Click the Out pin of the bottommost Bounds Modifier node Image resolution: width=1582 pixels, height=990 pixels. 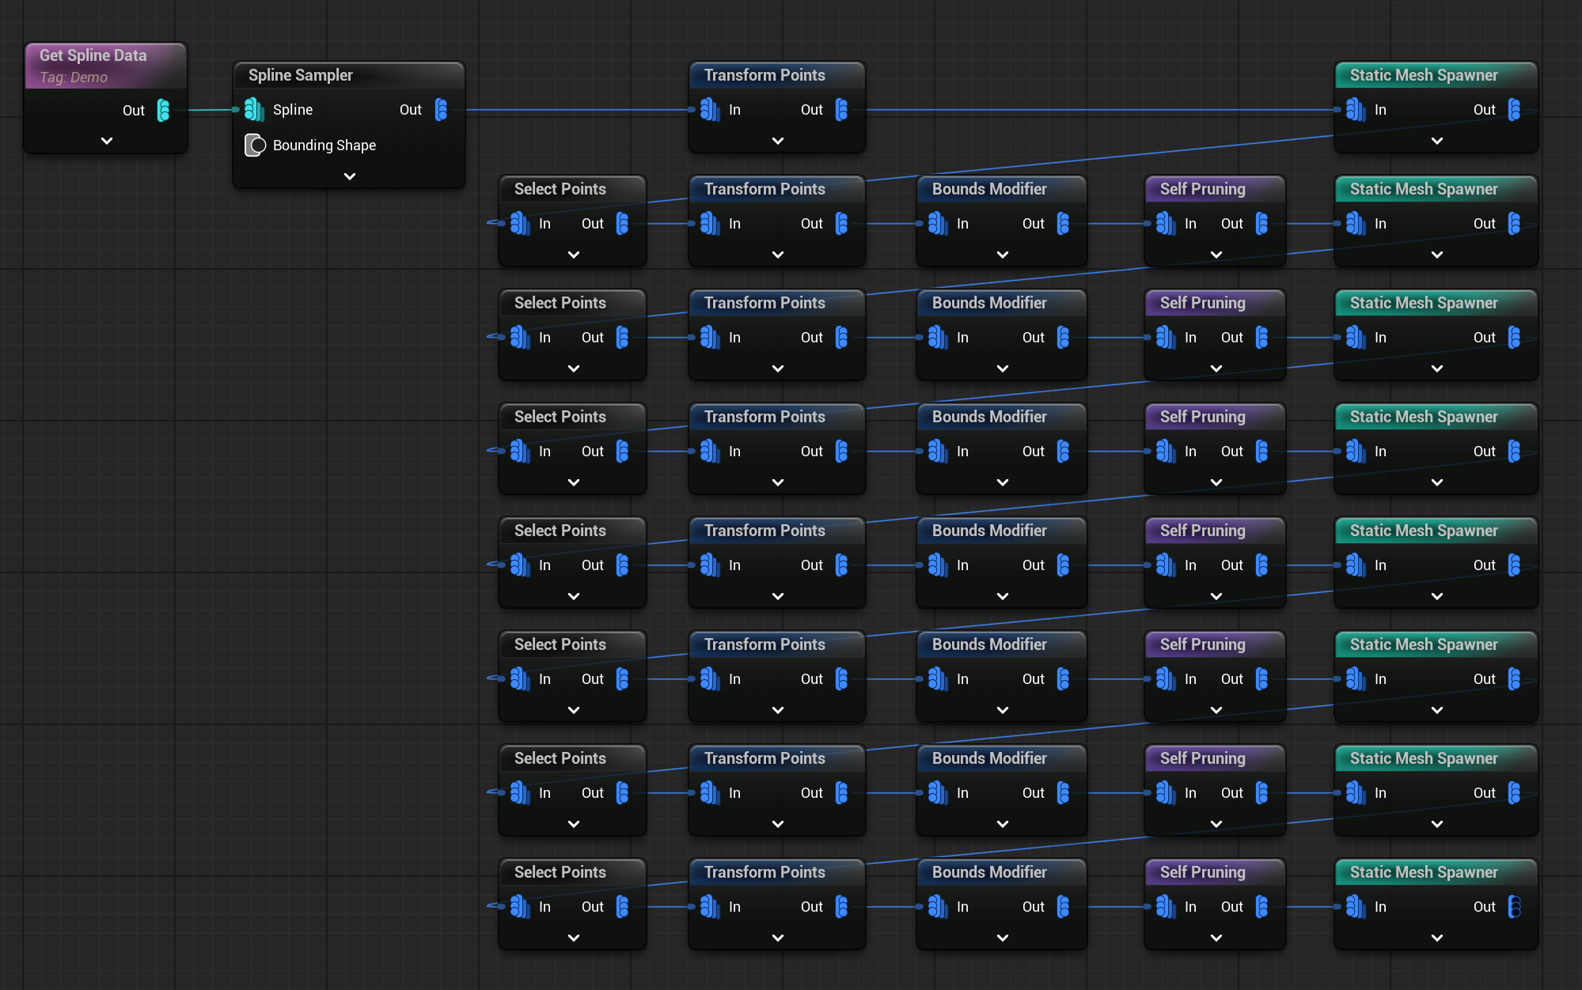click(1063, 907)
